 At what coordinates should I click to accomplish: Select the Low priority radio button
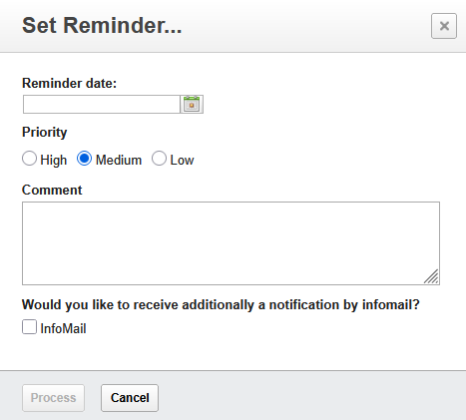pyautogui.click(x=159, y=159)
